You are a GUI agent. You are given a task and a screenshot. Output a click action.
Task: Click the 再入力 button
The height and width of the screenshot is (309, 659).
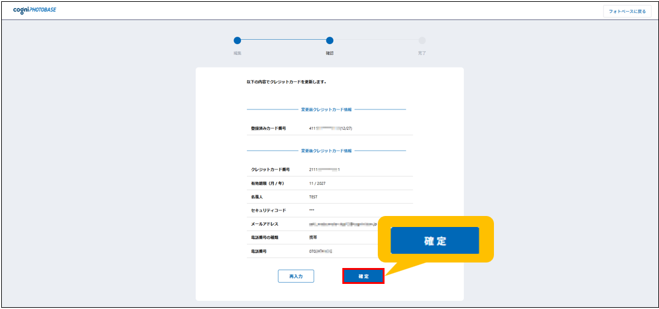coord(296,277)
